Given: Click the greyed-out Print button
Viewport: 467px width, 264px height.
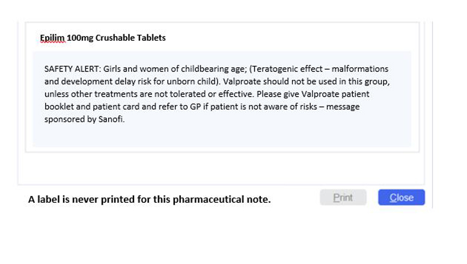Looking at the screenshot, I should pyautogui.click(x=343, y=197).
